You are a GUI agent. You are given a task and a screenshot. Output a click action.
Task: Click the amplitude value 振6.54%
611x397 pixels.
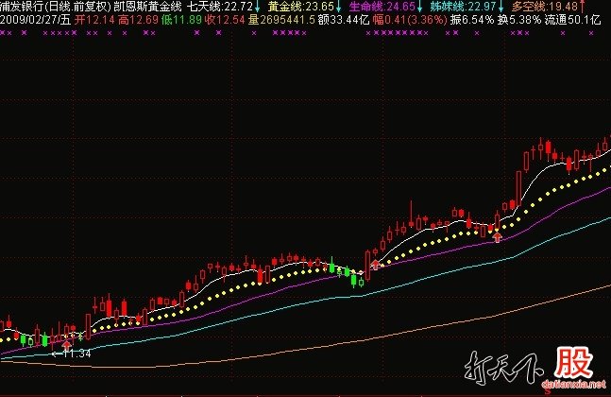[x=472, y=20]
